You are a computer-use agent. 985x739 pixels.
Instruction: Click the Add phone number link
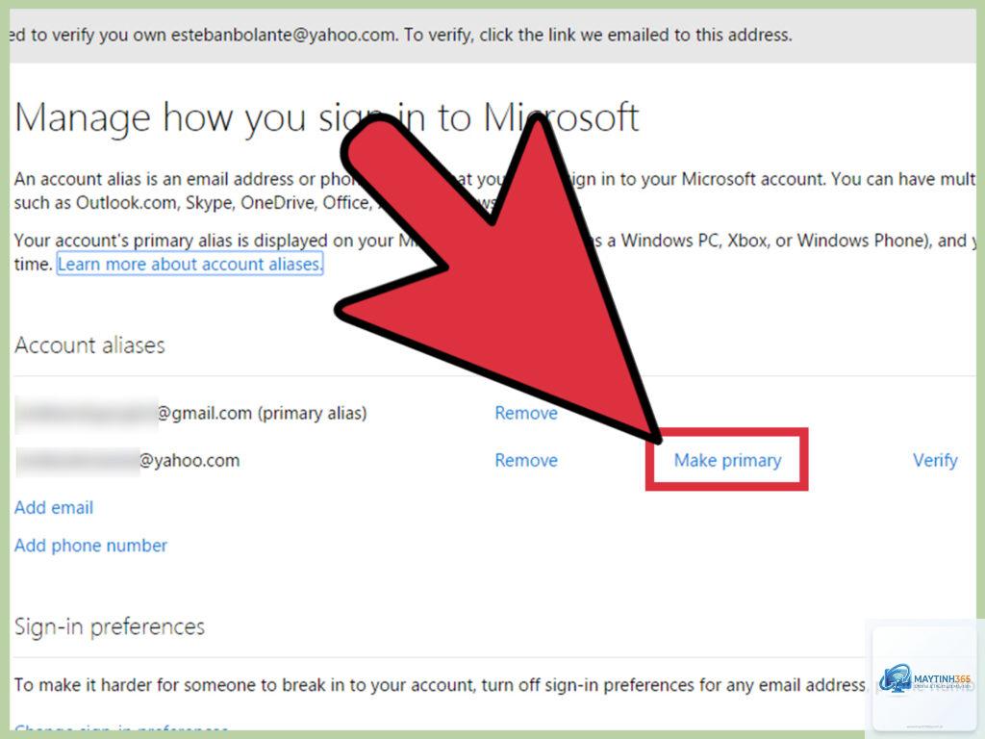tap(90, 545)
